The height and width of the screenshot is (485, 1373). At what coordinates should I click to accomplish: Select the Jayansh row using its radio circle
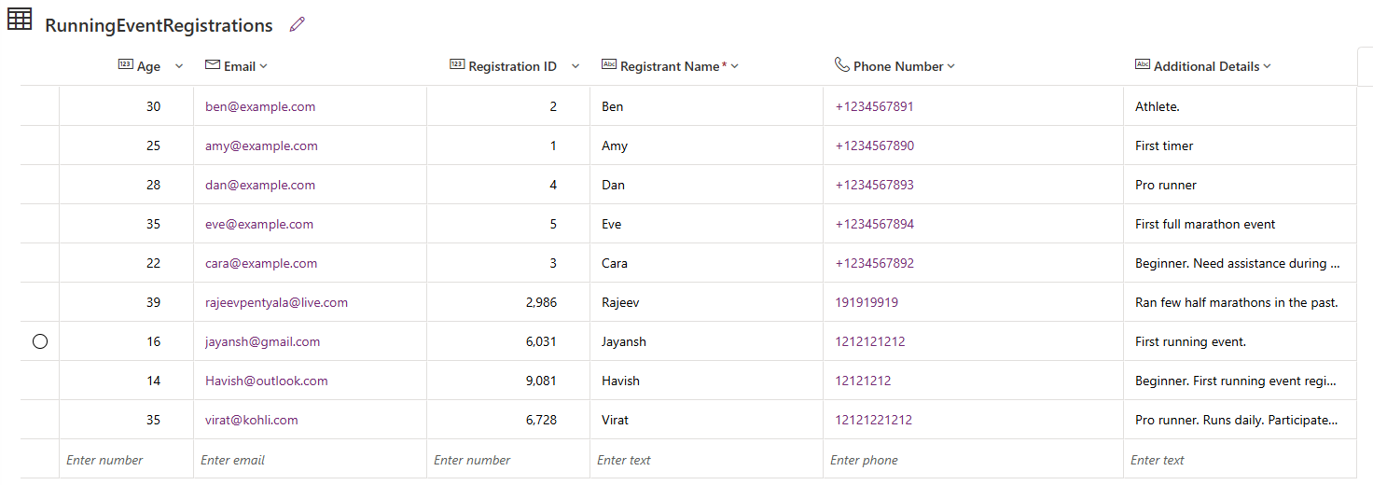click(x=40, y=342)
